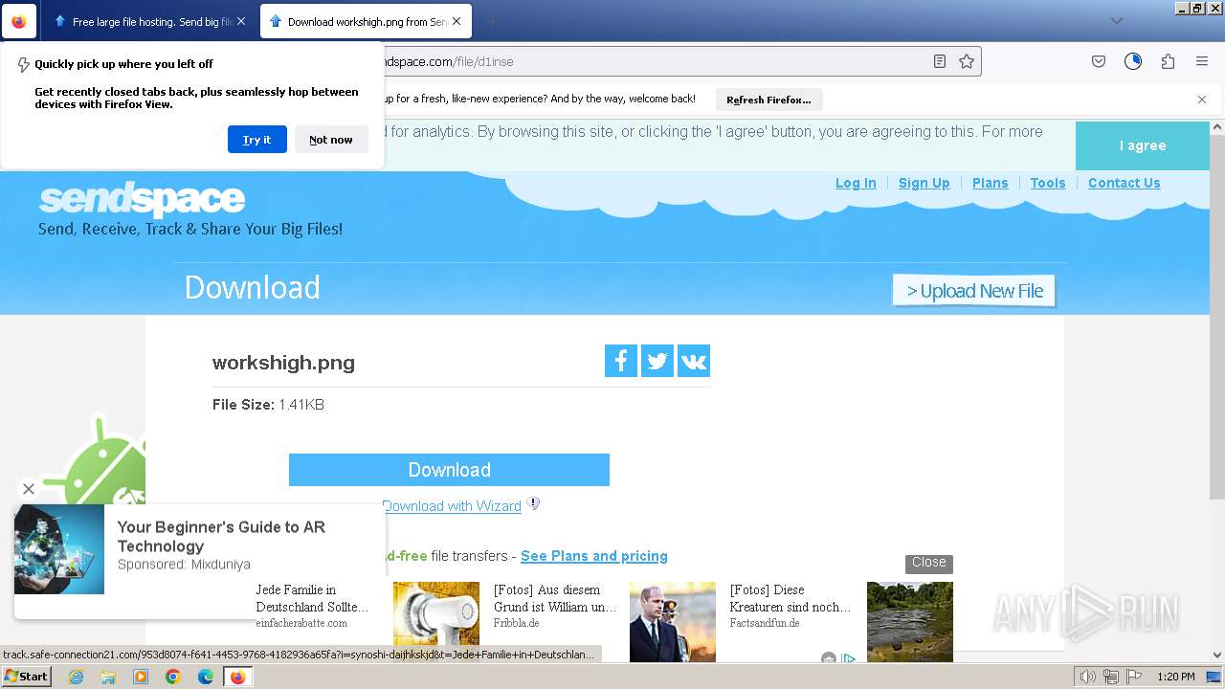Open the volume tray icon
This screenshot has height=689, width=1225.
(1088, 677)
